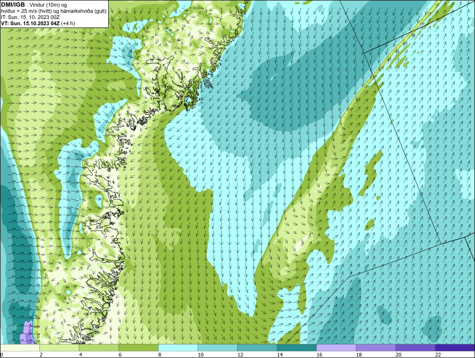The image size is (475, 358).
Task: Click the darkest purple swatch above 22
Action: [455, 348]
